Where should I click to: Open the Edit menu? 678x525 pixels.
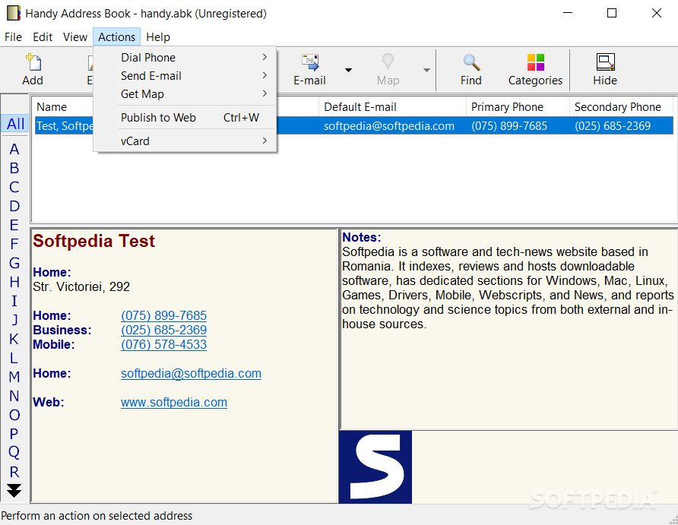click(x=43, y=37)
